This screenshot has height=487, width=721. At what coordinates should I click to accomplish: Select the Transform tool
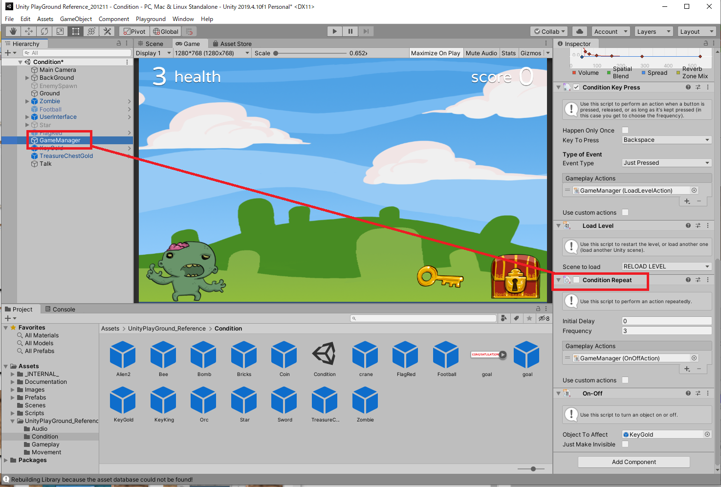point(91,31)
